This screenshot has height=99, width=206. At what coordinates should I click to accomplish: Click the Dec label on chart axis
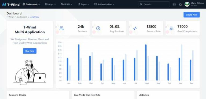[192, 83]
